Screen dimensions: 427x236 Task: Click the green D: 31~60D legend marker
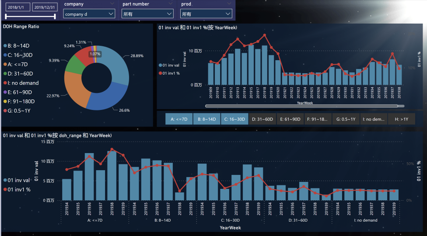click(5, 74)
